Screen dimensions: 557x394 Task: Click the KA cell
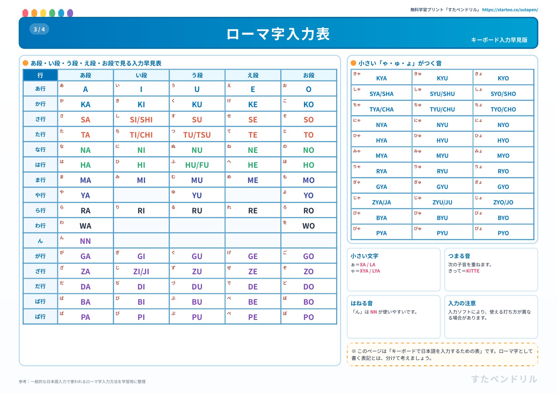click(86, 104)
